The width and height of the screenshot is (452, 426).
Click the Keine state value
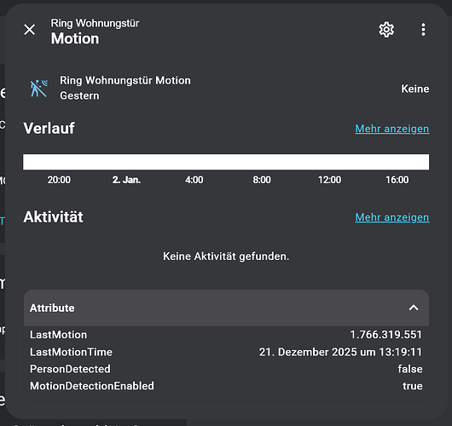(415, 89)
